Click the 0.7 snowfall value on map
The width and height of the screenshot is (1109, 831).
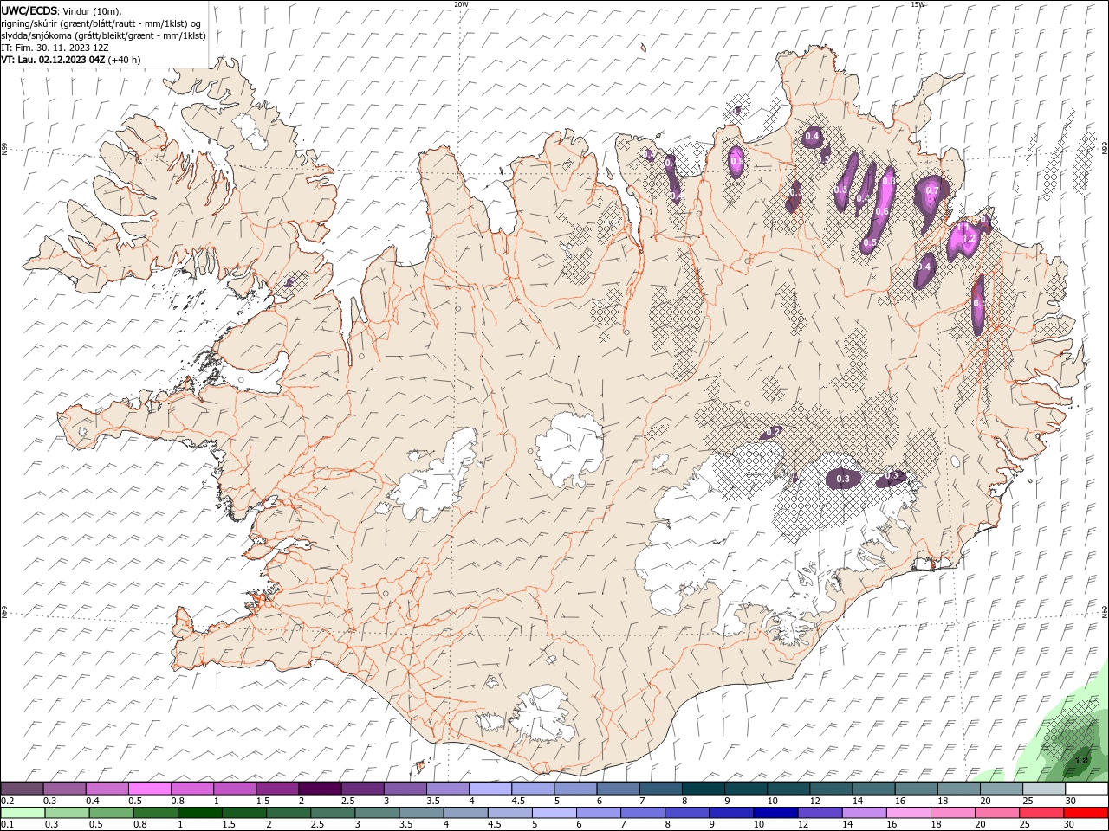tap(932, 190)
